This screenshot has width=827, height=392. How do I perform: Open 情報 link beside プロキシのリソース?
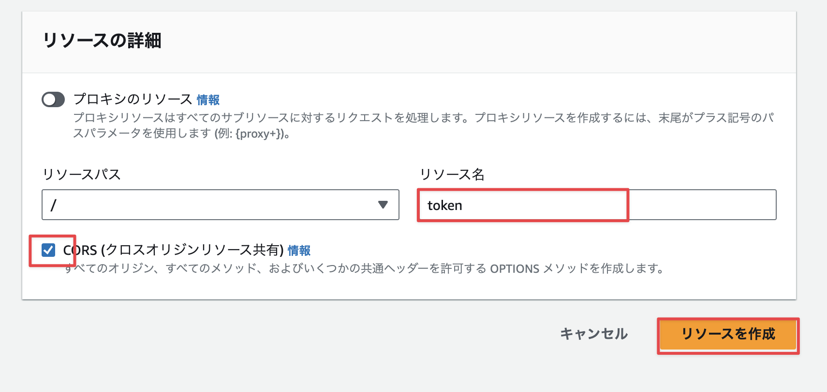click(208, 100)
